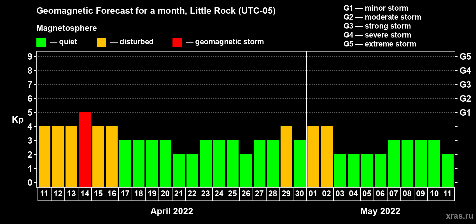Click the '— quiet' legend label
Image resolution: width=476 pixels, height=224 pixels.
(63, 42)
